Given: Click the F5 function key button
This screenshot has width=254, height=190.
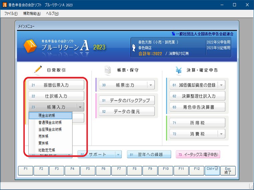Looking at the screenshot, I should tap(88, 171).
